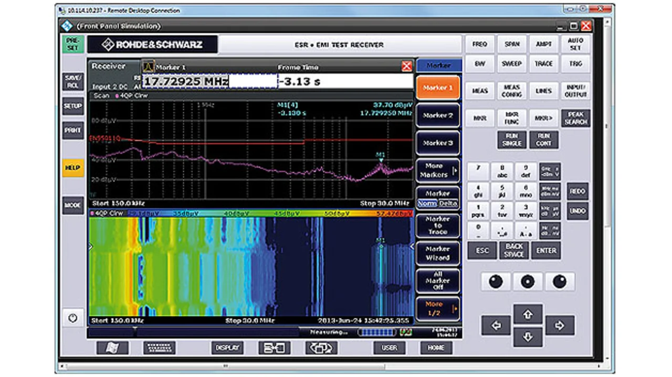
Task: Click the Windows start icon in bottom toolbar
Action: tap(112, 348)
